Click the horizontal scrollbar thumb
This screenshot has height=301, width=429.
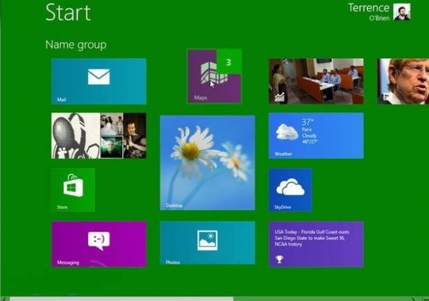point(122,299)
